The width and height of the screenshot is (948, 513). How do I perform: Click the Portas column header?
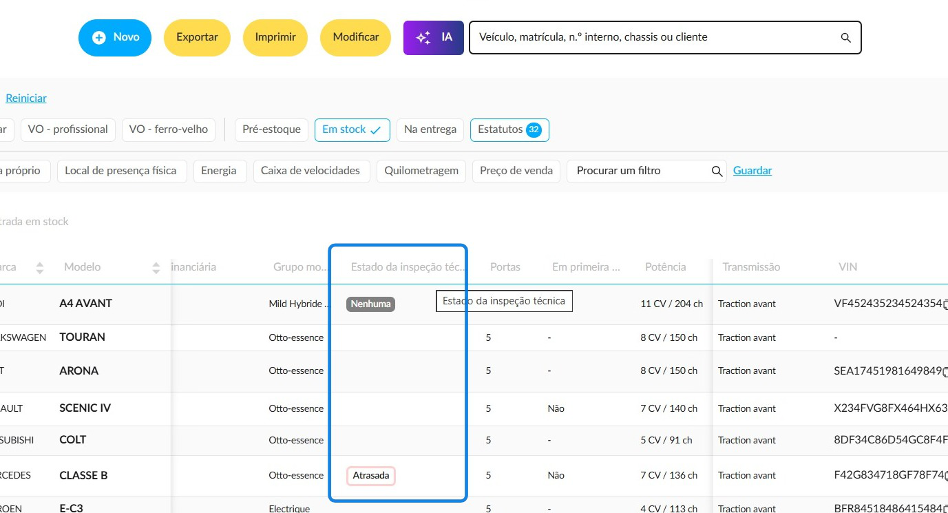[505, 267]
